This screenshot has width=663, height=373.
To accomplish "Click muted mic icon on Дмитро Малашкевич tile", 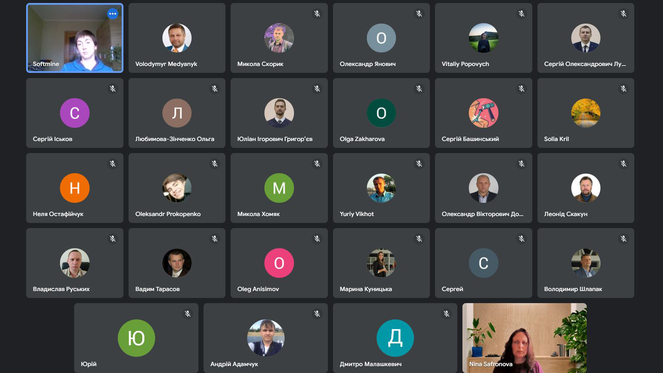I will pyautogui.click(x=447, y=314).
